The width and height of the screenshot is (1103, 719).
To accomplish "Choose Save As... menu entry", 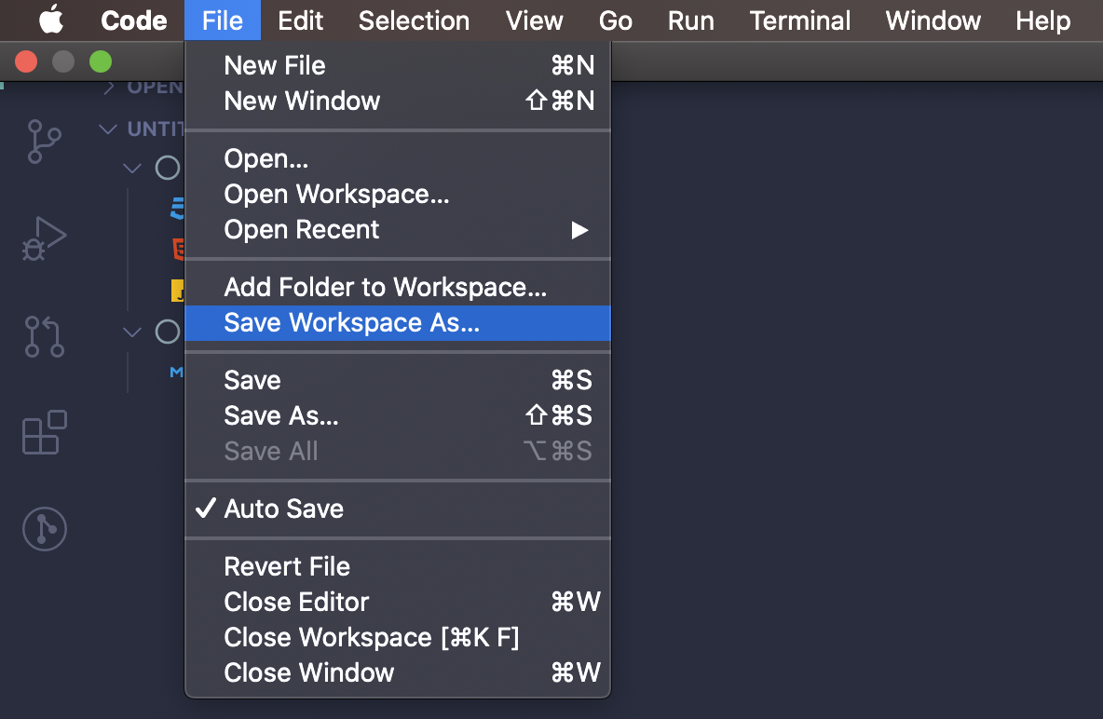I will coord(398,415).
